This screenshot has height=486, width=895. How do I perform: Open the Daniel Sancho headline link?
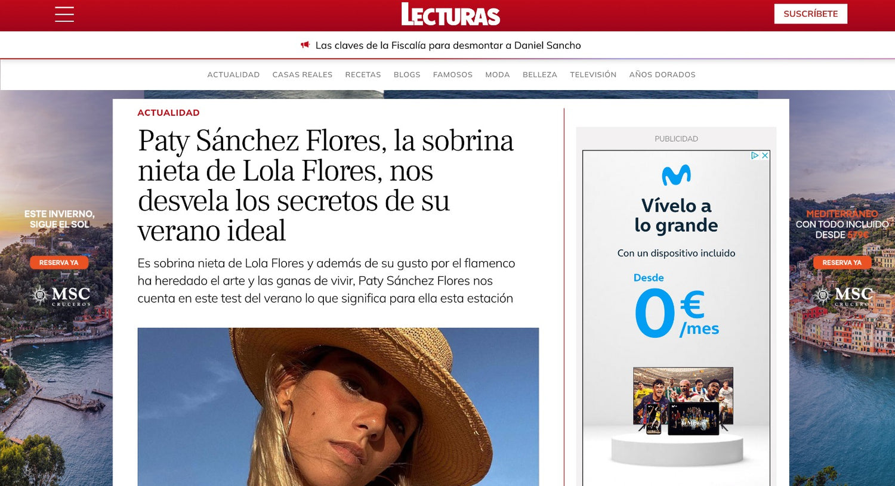click(448, 45)
